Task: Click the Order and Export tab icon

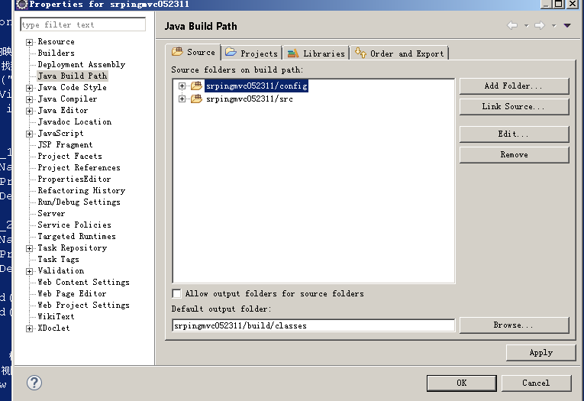Action: [x=360, y=53]
